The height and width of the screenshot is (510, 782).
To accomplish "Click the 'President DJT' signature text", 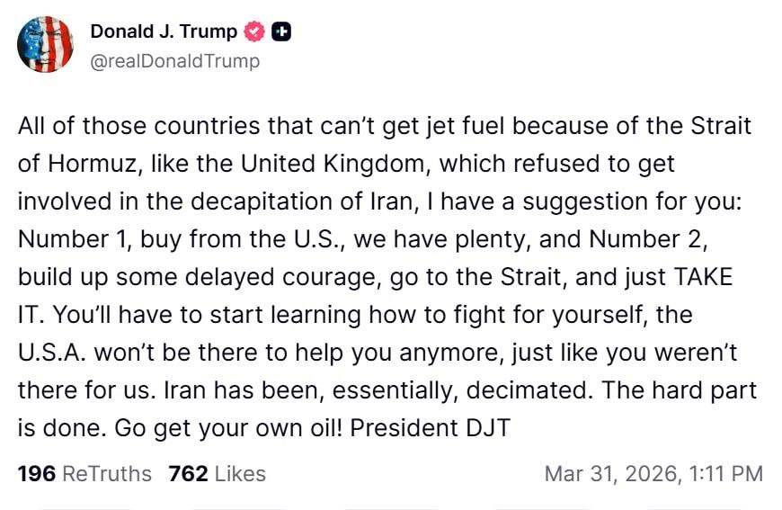I will (x=430, y=428).
